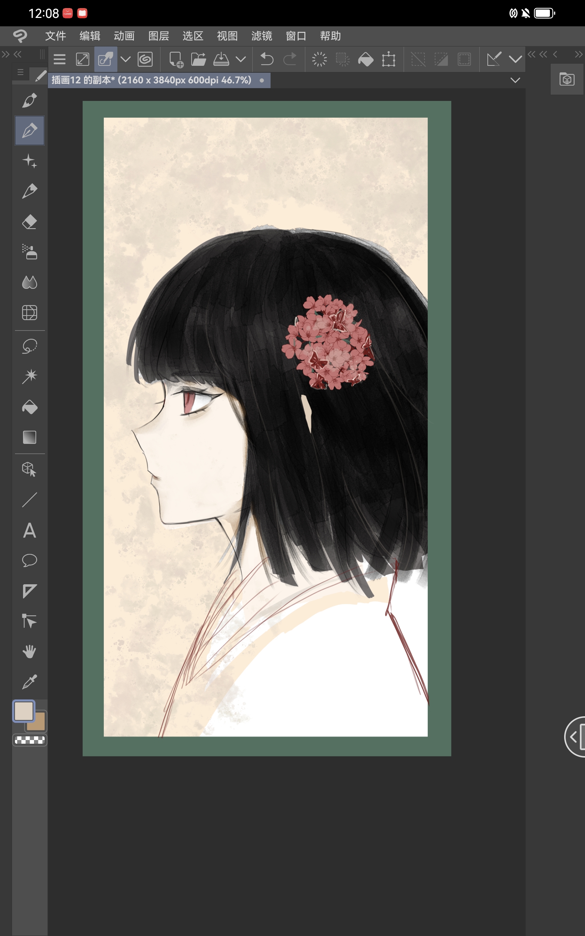The image size is (585, 936).
Task: Select the Gradient tool
Action: (29, 437)
